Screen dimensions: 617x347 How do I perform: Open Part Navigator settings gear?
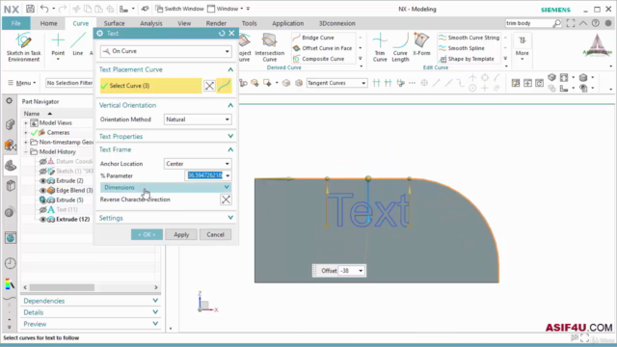click(9, 101)
